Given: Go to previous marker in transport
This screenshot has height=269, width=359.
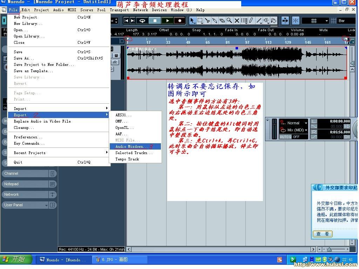Looking at the screenshot, I should pos(126,21).
